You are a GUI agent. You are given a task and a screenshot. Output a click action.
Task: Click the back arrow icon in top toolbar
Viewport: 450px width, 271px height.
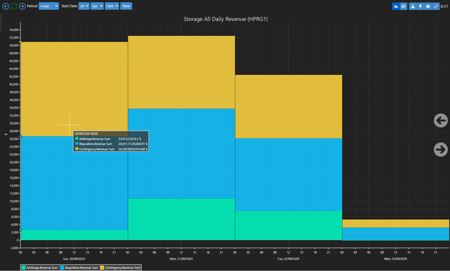pos(6,6)
